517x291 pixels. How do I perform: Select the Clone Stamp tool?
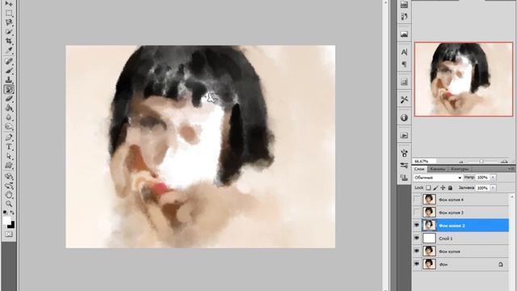coord(9,80)
